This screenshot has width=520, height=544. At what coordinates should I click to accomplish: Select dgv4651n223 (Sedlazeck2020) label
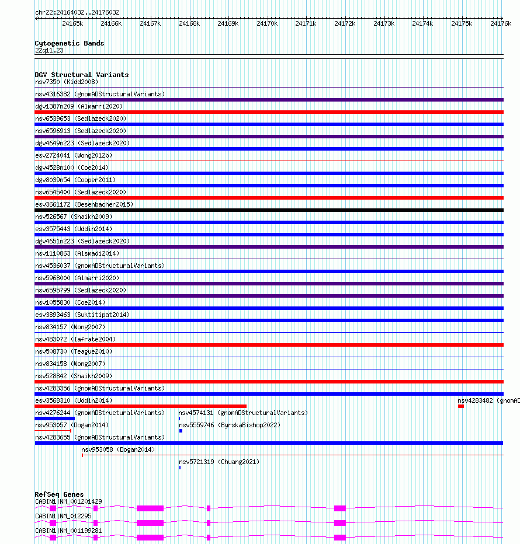[x=82, y=241]
